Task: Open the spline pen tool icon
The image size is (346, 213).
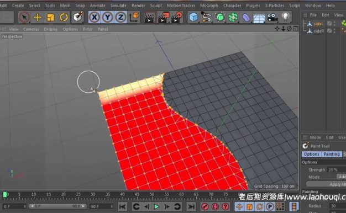Action: [206, 17]
